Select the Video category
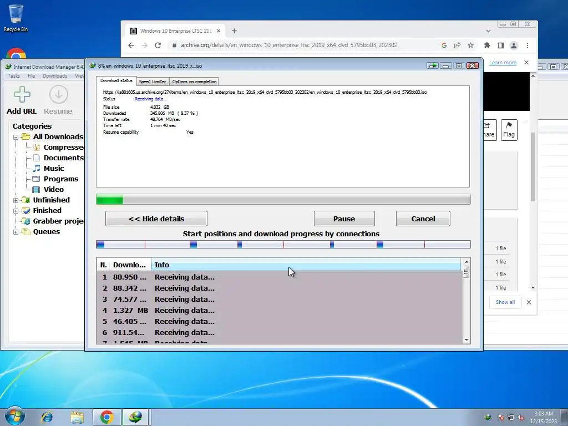This screenshot has width=568, height=426. click(48, 190)
